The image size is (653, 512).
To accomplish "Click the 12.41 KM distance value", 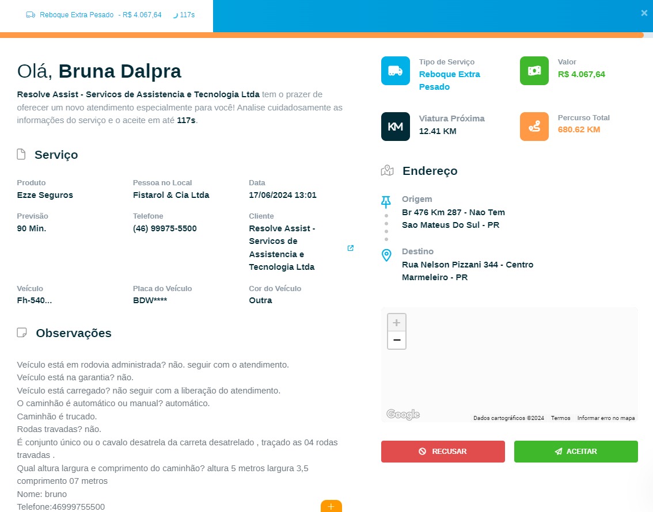I will coord(437,131).
